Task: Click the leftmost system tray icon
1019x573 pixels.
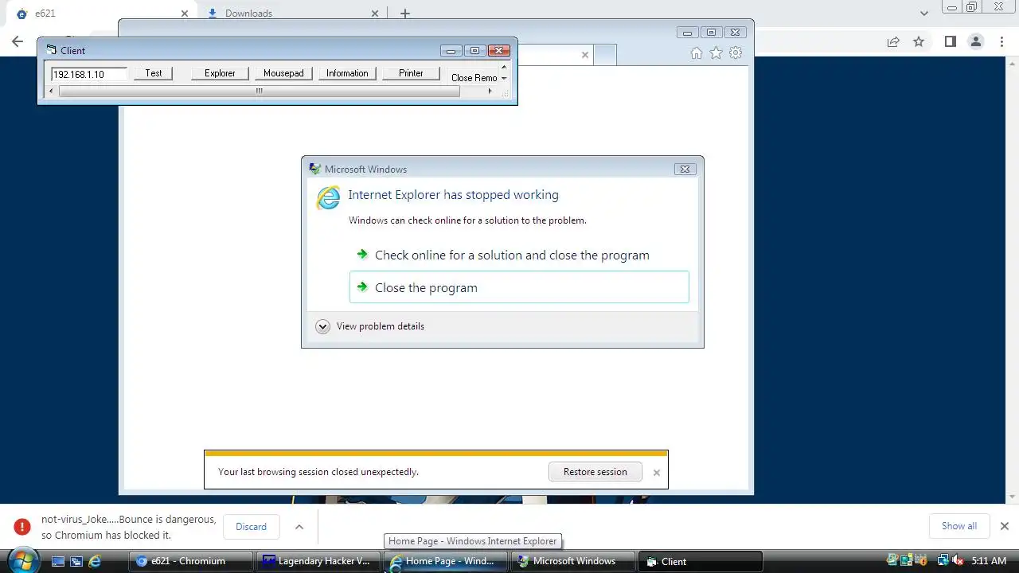Action: [893, 561]
